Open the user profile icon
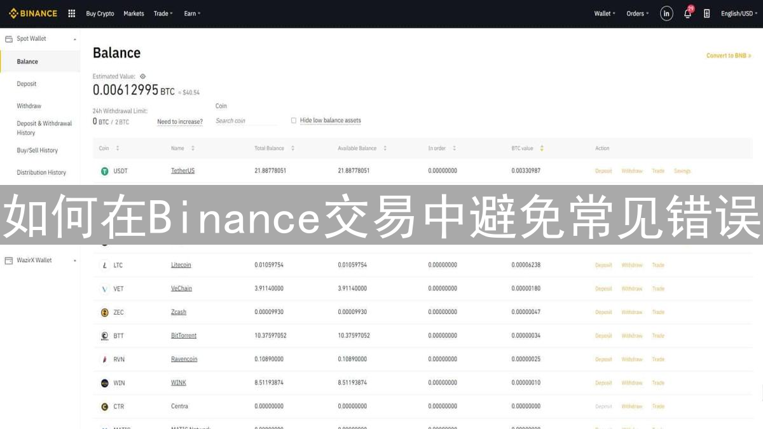Viewport: 763px width, 429px height. (x=666, y=13)
